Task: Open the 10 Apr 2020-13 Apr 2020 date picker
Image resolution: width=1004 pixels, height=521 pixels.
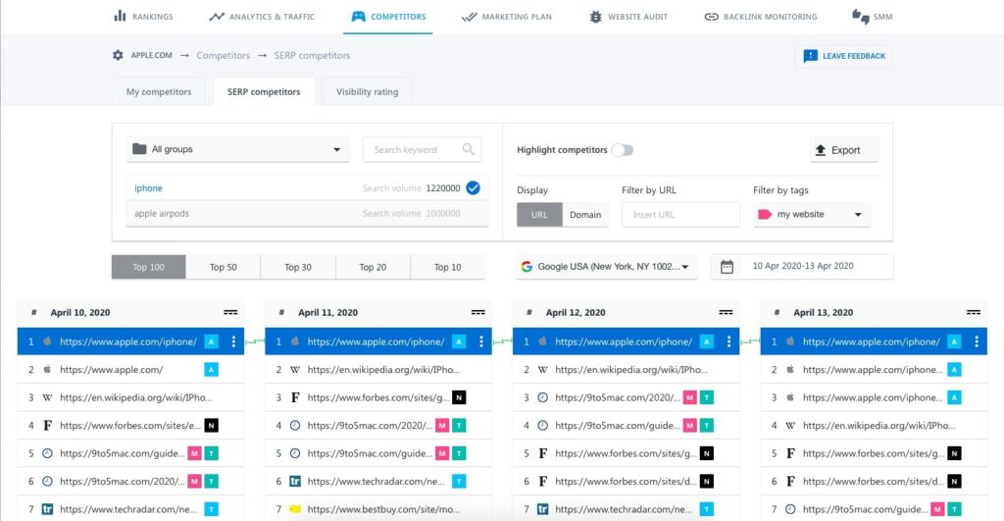Action: pos(802,267)
